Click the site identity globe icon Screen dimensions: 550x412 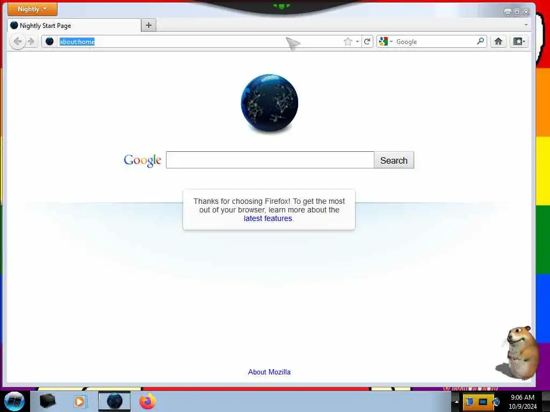50,41
